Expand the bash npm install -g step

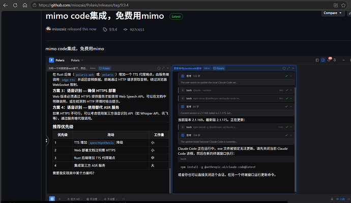236,127
